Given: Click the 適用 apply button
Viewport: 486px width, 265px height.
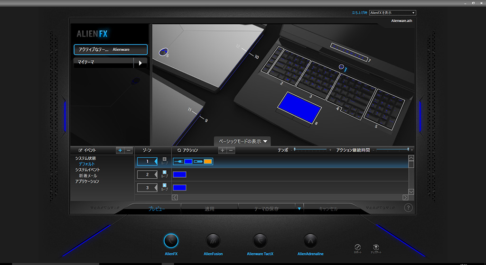Looking at the screenshot, I should [209, 209].
